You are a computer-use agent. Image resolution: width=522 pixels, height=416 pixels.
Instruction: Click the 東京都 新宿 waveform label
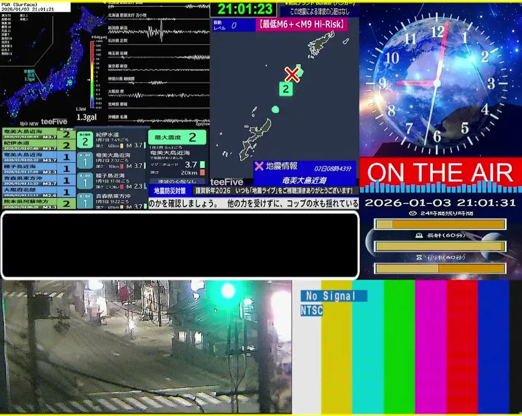(117, 66)
